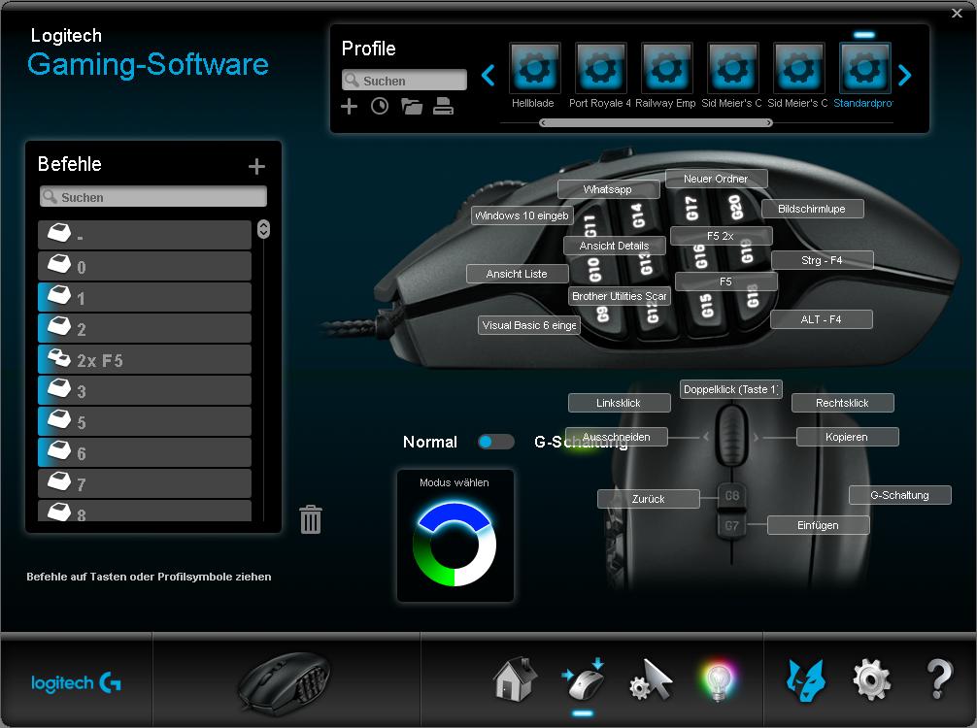Open the import/export profile folder icon
The image size is (977, 728).
(x=411, y=107)
